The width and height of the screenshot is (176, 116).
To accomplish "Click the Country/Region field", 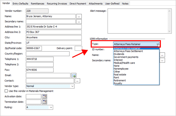I will tap(48, 54).
